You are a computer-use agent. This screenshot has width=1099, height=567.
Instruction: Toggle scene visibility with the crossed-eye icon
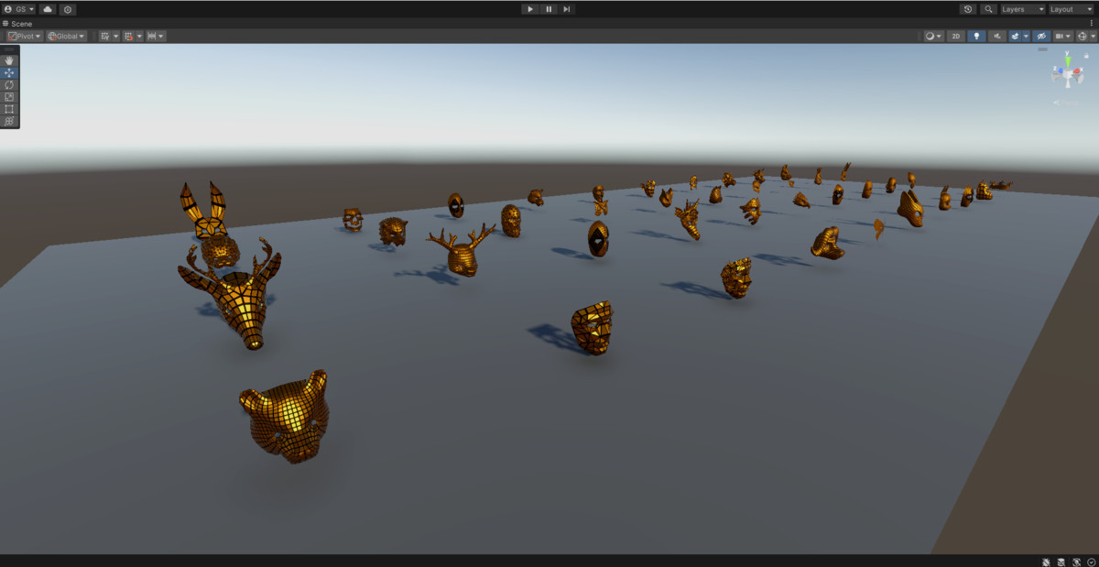point(1040,36)
